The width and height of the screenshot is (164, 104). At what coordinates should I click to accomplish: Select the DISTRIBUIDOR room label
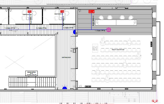tap(66, 57)
